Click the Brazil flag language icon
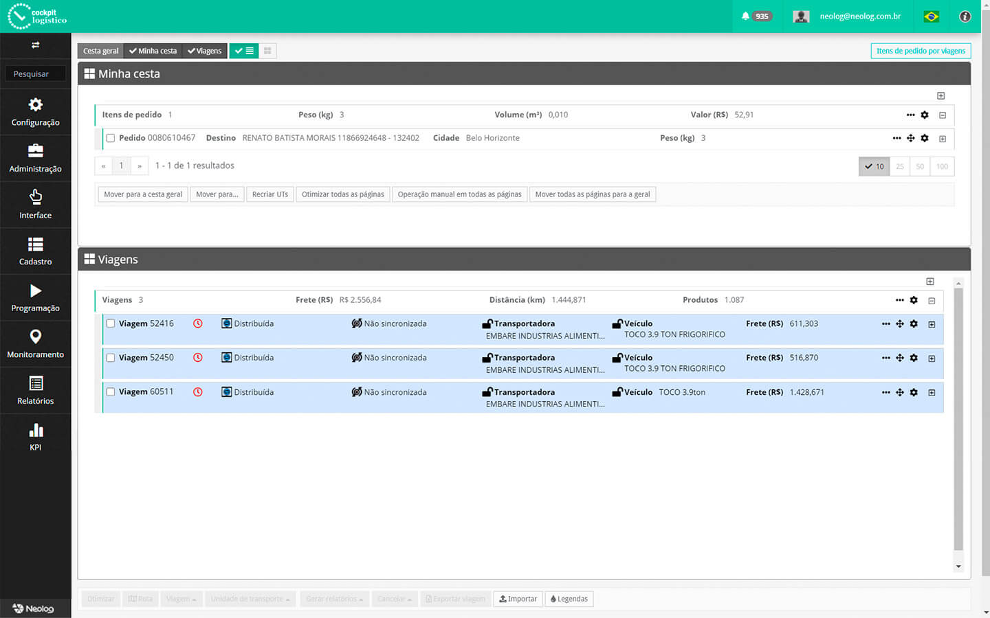Viewport: 990px width, 618px height. 931,16
